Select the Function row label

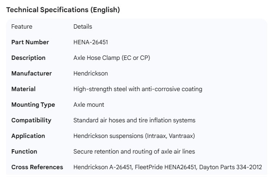point(24,151)
